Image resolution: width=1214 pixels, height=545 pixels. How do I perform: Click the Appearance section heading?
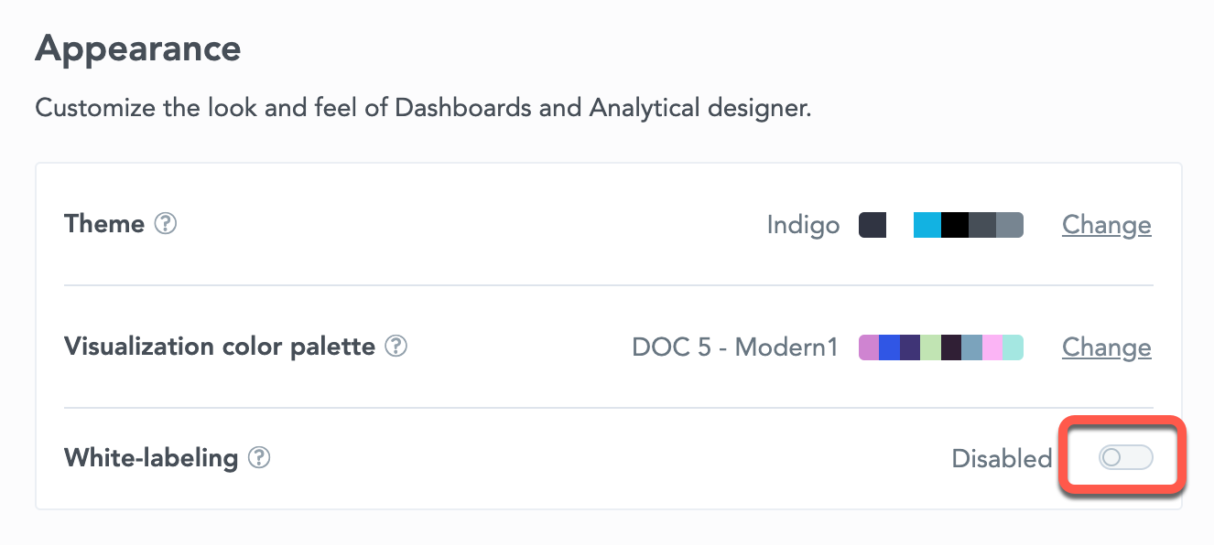tap(138, 48)
